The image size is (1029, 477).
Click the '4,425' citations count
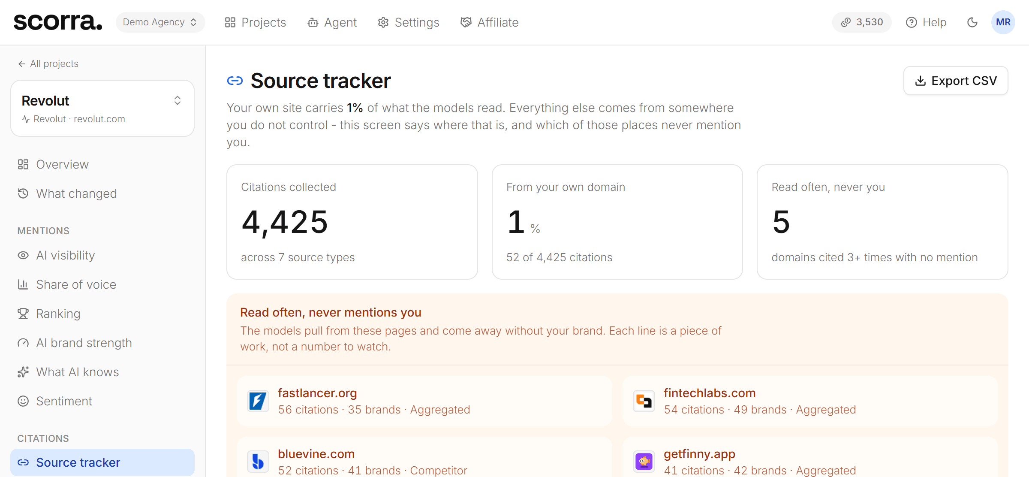[285, 222]
